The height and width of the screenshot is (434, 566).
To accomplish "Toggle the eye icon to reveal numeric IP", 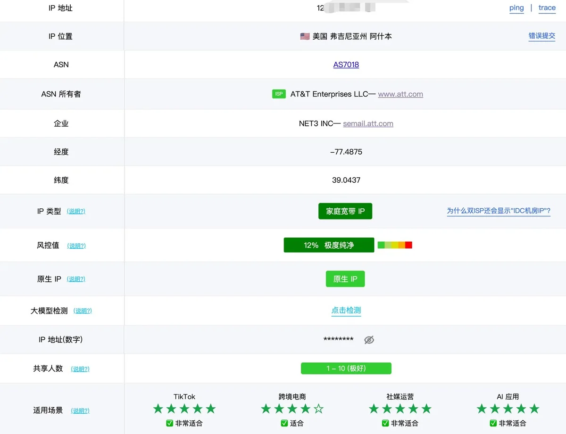I will click(369, 340).
